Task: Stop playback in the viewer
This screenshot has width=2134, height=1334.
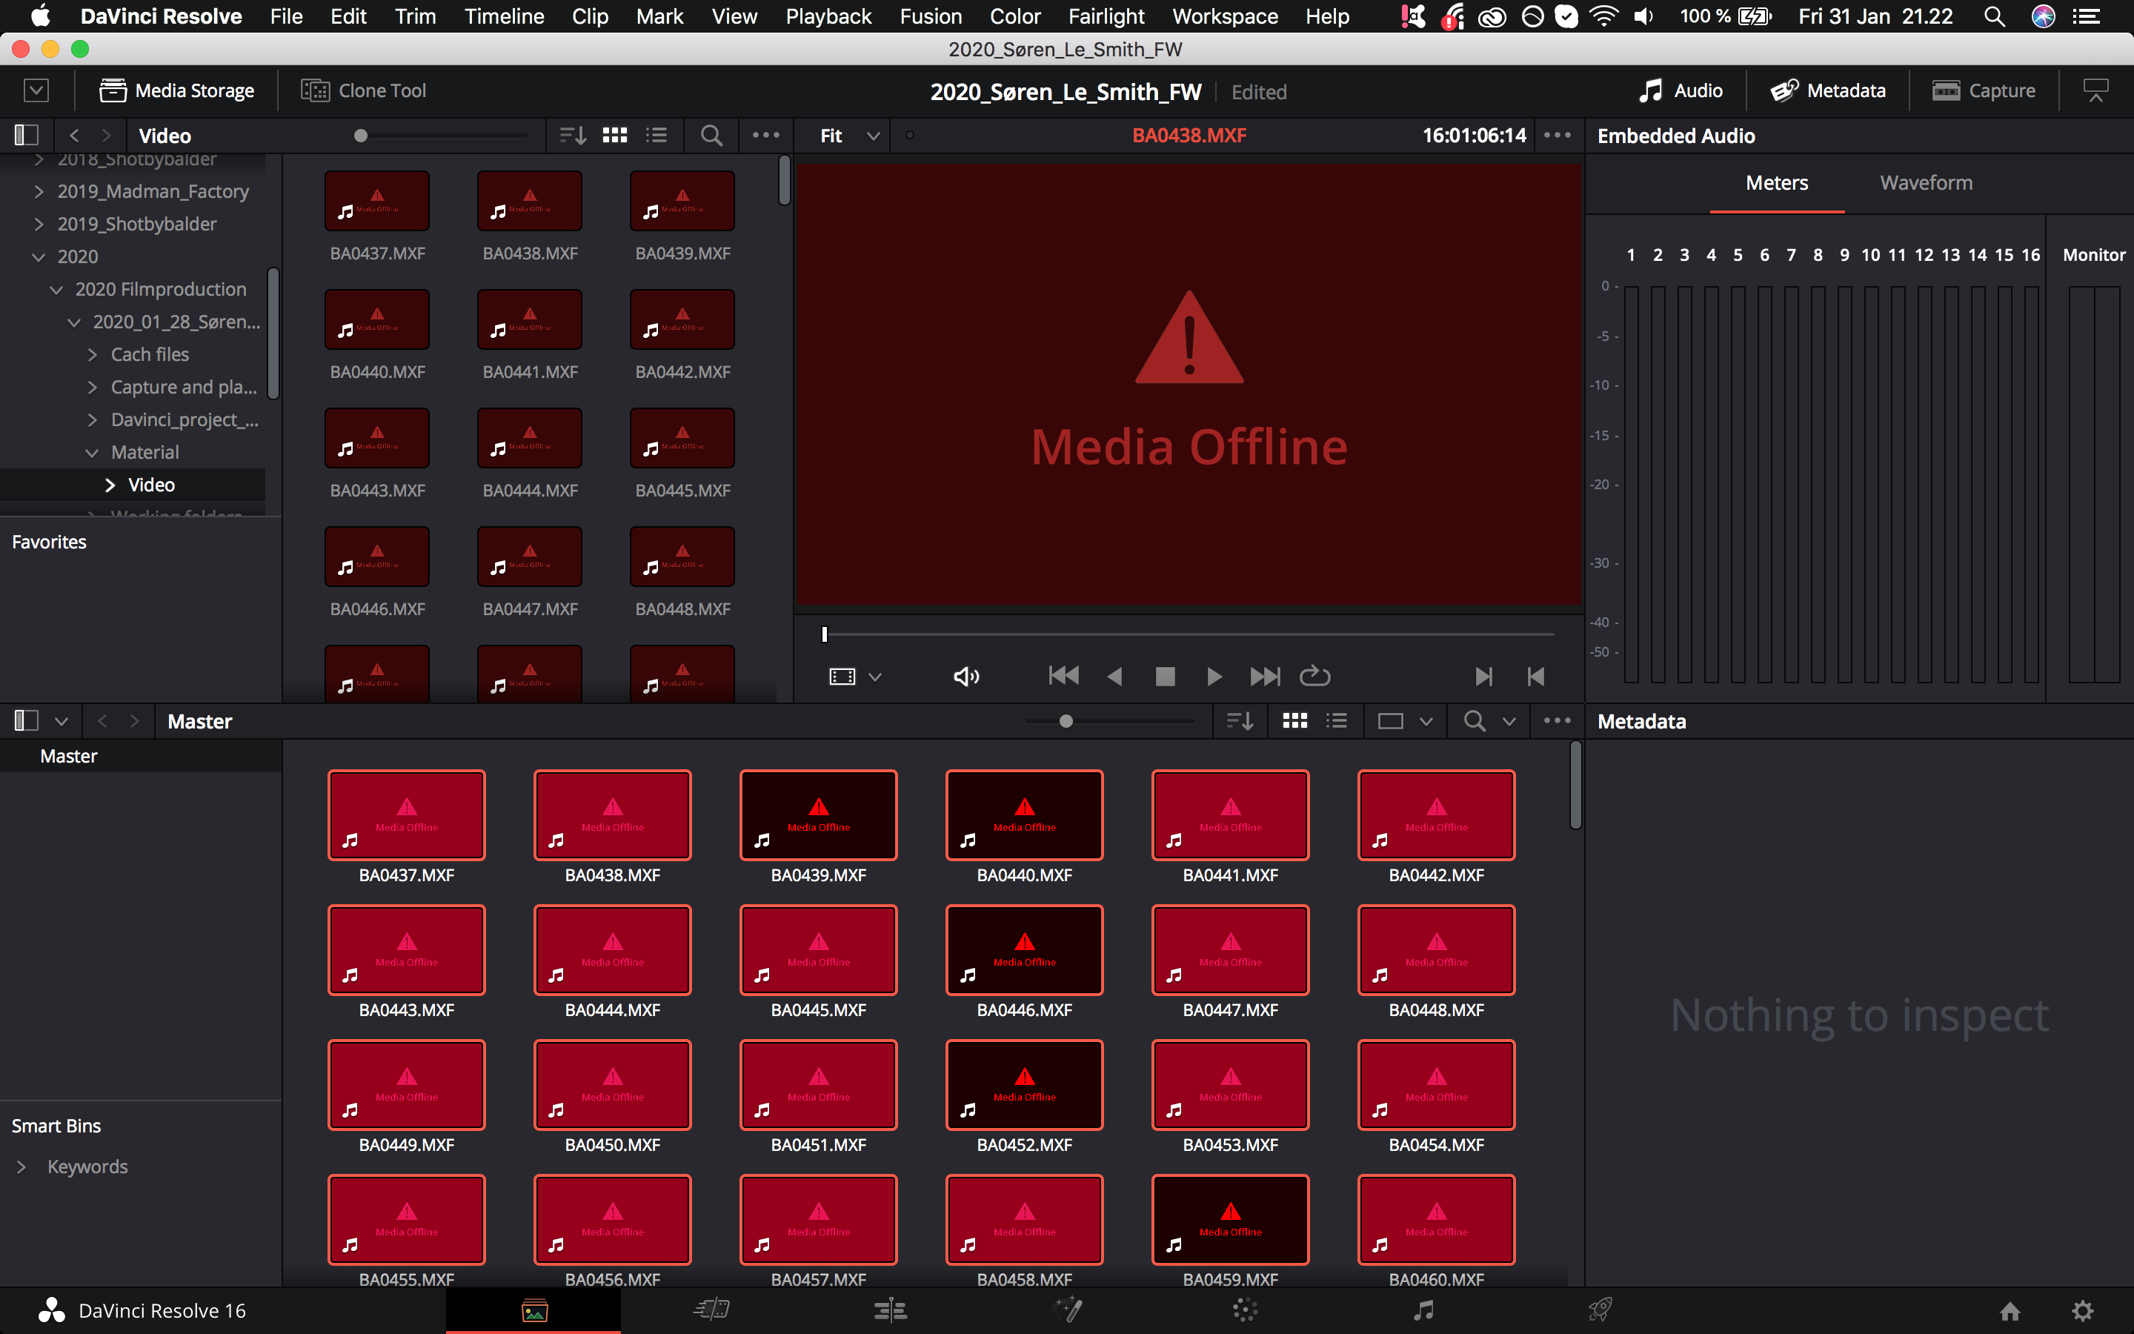Action: point(1165,677)
